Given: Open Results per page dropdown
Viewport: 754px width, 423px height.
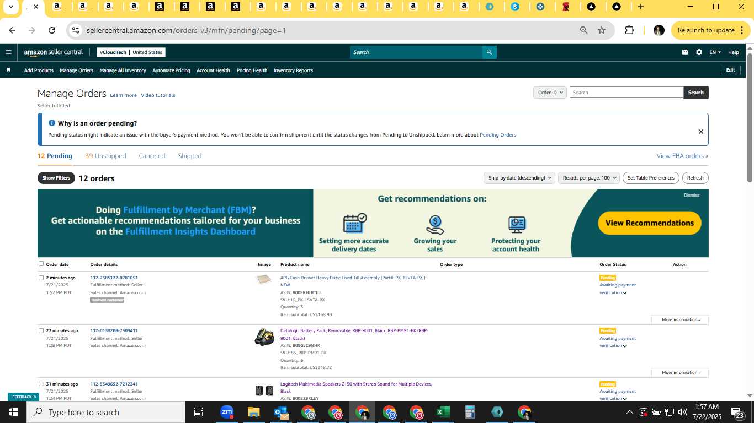Looking at the screenshot, I should pos(588,178).
